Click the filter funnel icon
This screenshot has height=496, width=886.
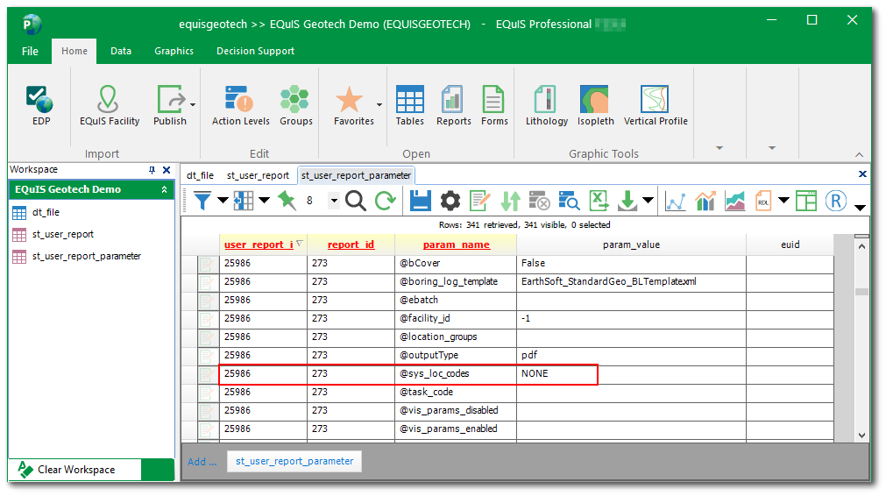[x=202, y=201]
